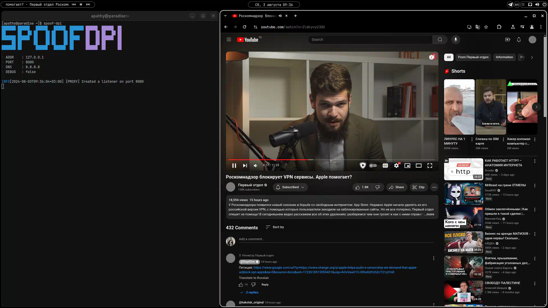Open YouTube hamburger guide menu
The image size is (548, 308).
229,40
